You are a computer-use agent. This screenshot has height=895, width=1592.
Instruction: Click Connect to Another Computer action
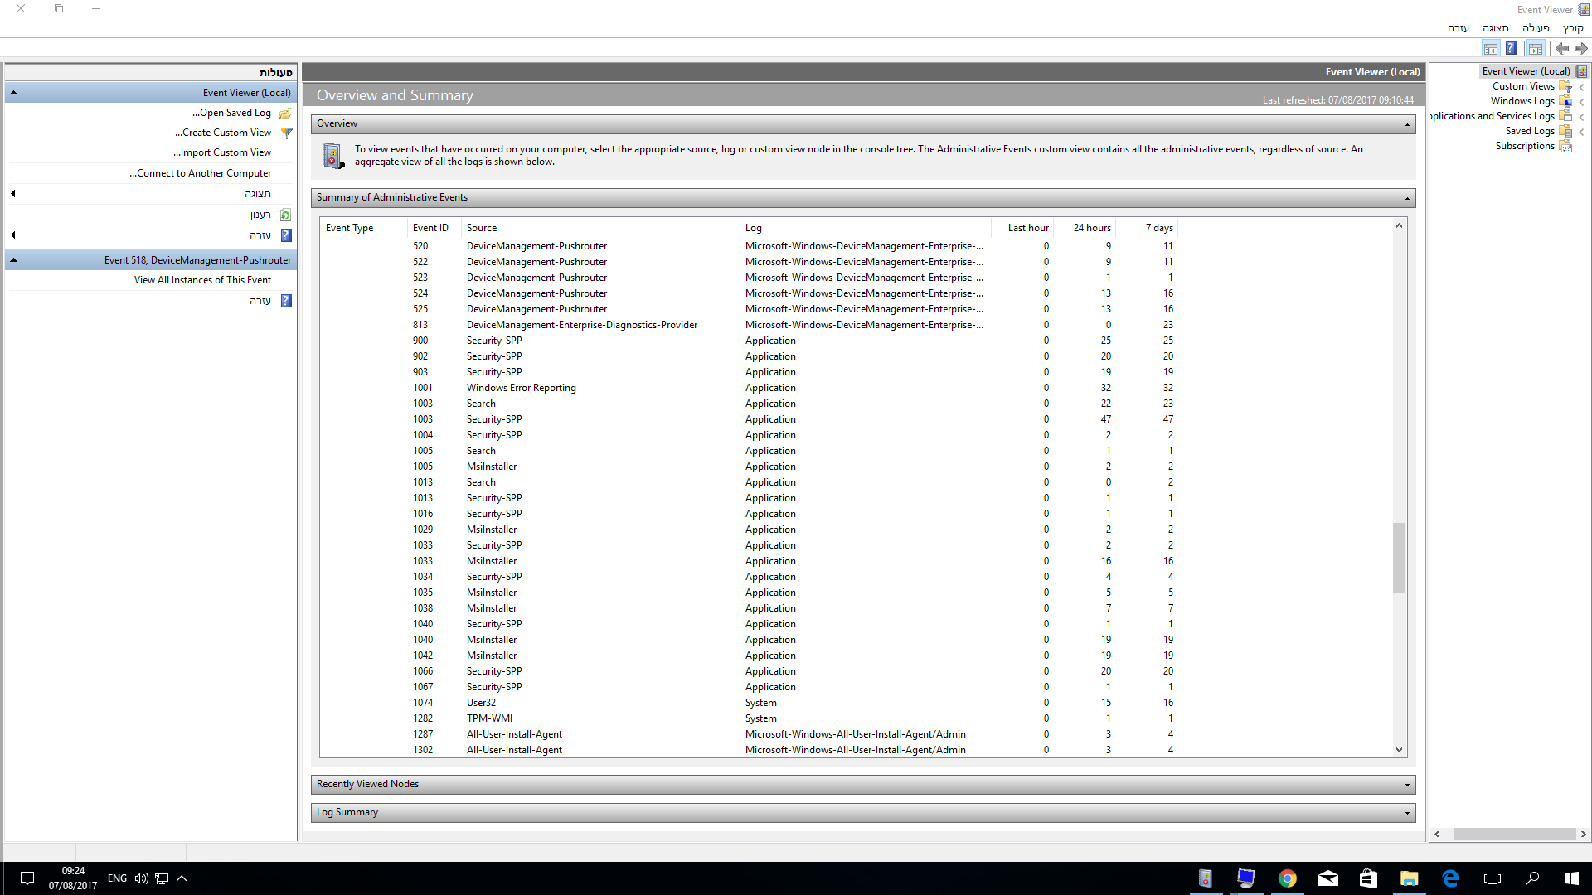pos(201,173)
